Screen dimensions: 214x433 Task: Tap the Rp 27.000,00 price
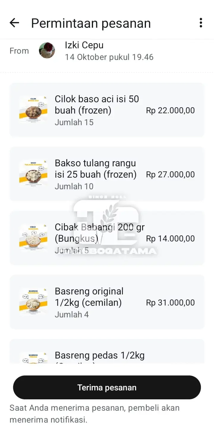pos(170,175)
